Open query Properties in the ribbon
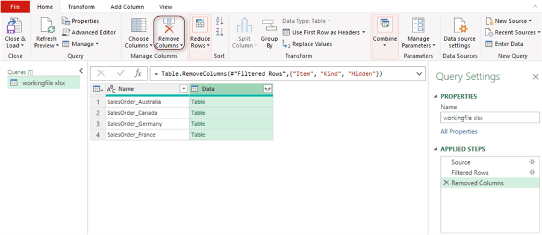Viewport: 542px width, 235px height. coord(81,21)
